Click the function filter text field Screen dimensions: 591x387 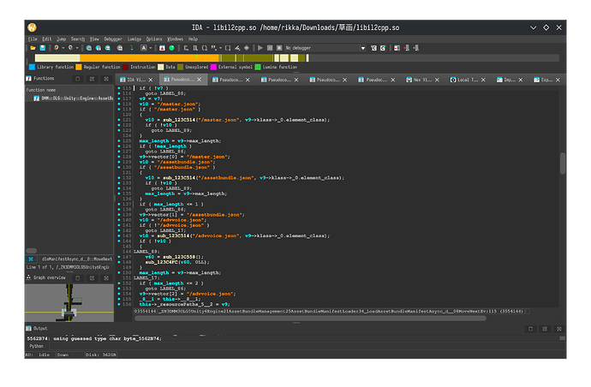pyautogui.click(x=76, y=259)
